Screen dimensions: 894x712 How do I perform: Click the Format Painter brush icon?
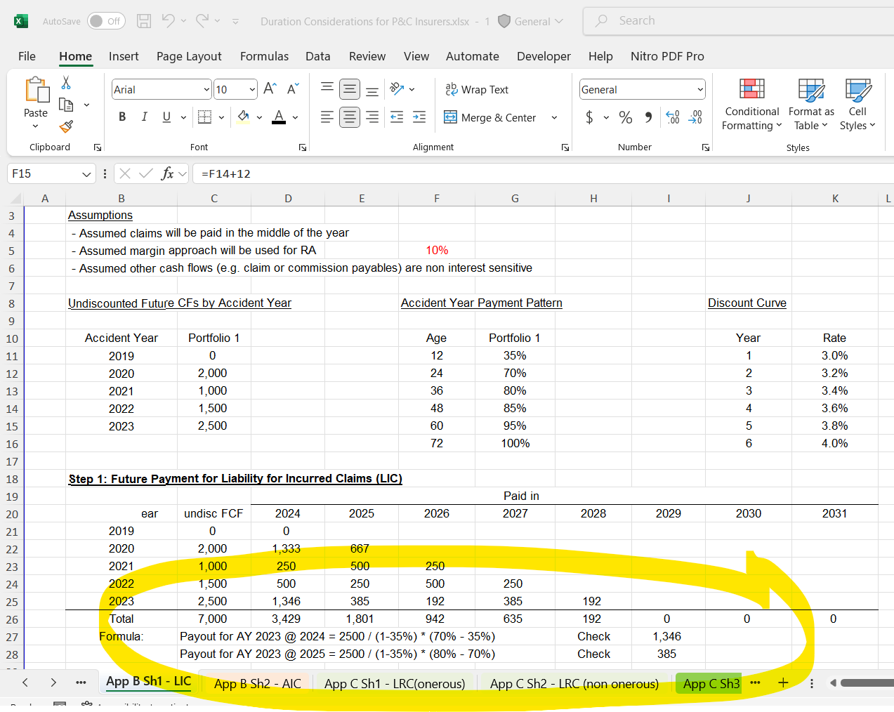66,126
